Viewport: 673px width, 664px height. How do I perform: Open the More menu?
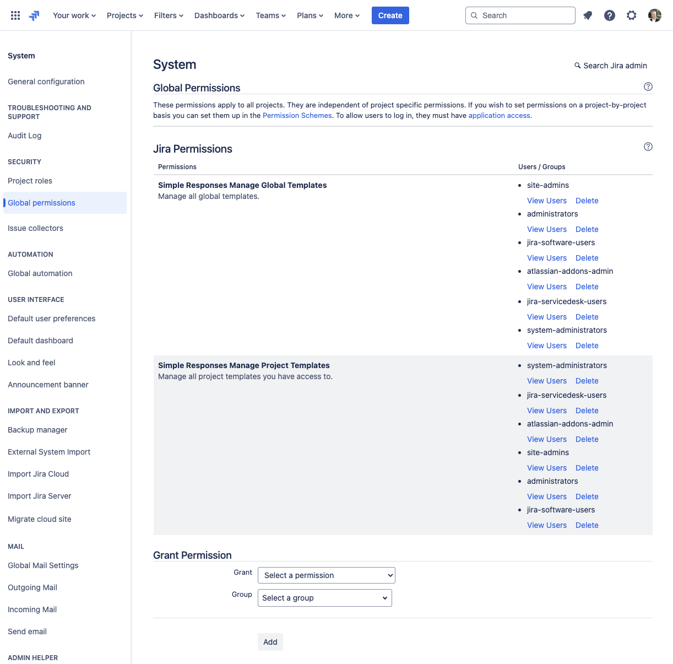(x=347, y=15)
